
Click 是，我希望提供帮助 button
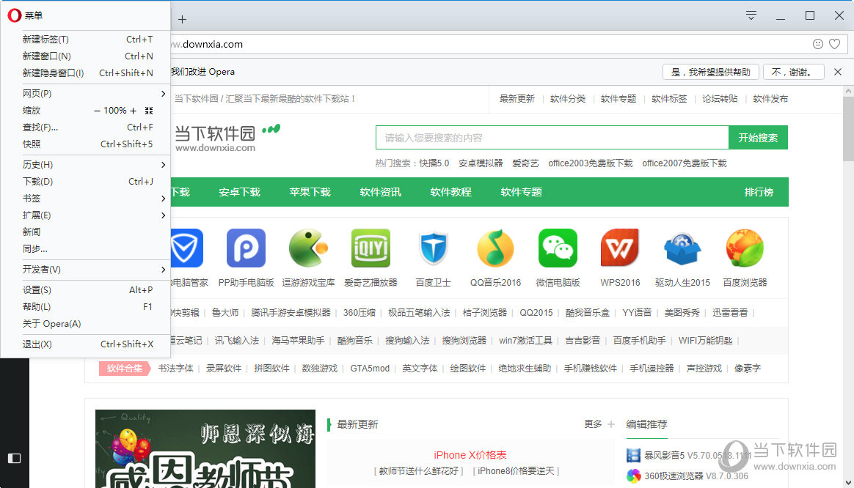point(711,72)
